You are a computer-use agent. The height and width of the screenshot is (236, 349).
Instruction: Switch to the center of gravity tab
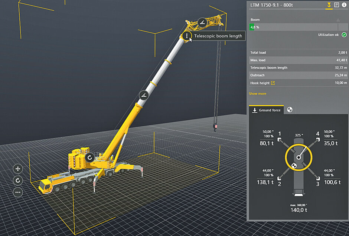[290, 110]
